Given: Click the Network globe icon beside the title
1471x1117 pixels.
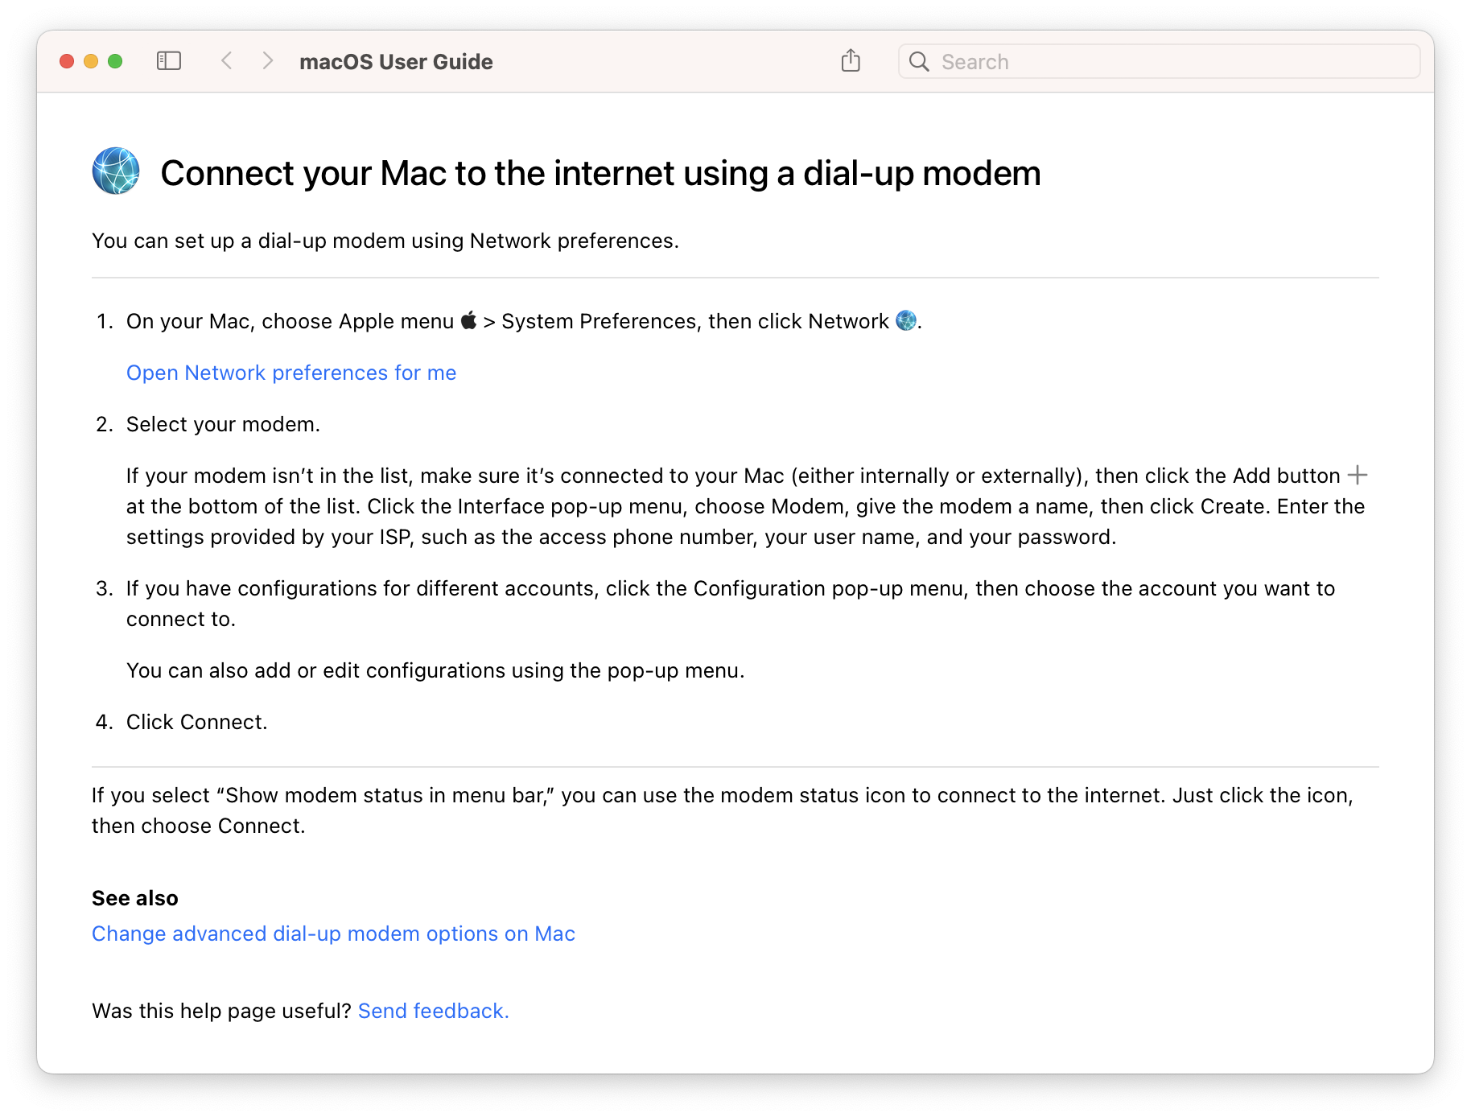Looking at the screenshot, I should click(x=114, y=171).
